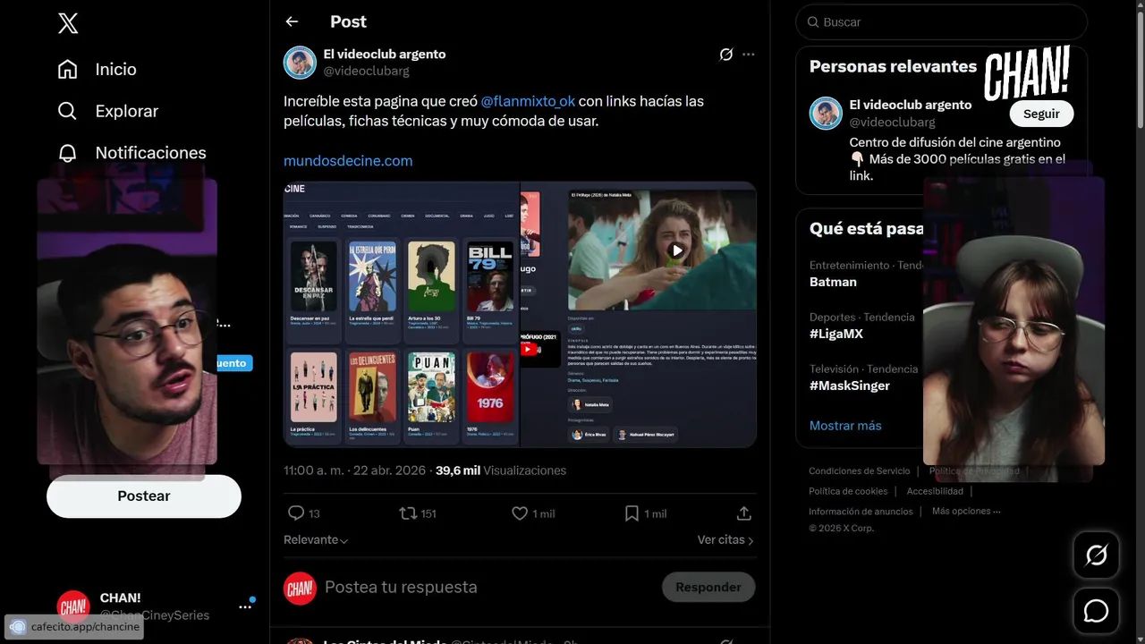Screen dimensions: 1145x644
Task: Open floating Grok button at bottom right
Action: pyautogui.click(x=1096, y=555)
